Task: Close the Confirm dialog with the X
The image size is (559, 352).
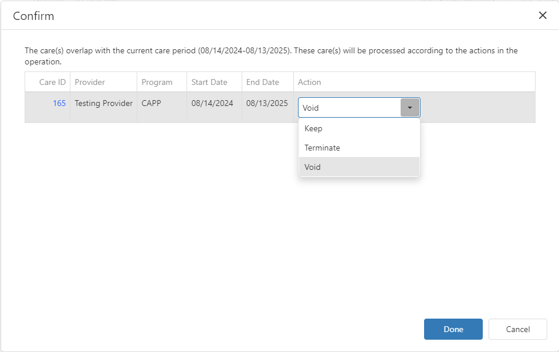Action: click(543, 16)
